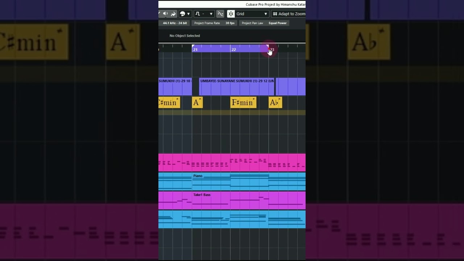The image size is (464, 261).
Task: Click the Project Pan Law Equal Power field
Action: point(264,23)
